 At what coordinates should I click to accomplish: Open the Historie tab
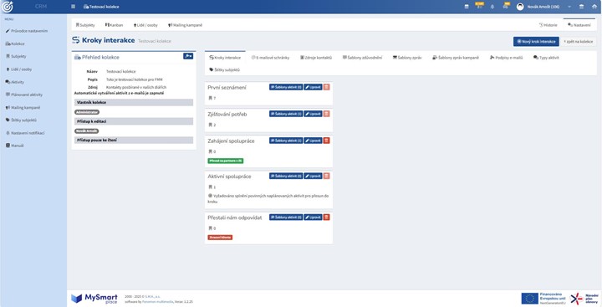coord(548,25)
